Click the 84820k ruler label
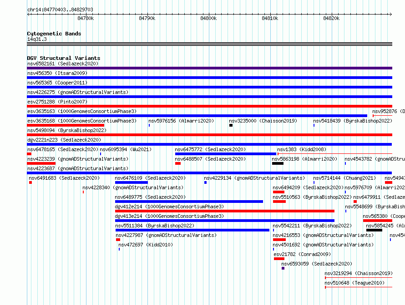The image size is (405, 305). [x=331, y=19]
